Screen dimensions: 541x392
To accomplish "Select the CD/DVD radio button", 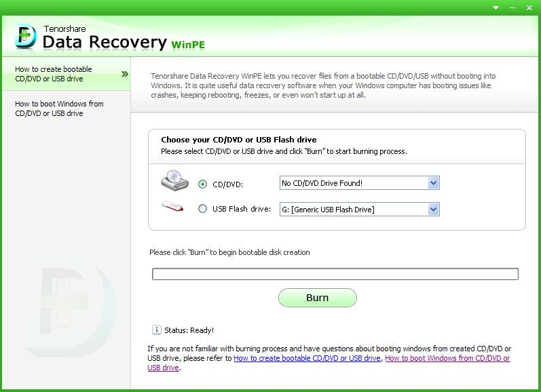I will (202, 184).
